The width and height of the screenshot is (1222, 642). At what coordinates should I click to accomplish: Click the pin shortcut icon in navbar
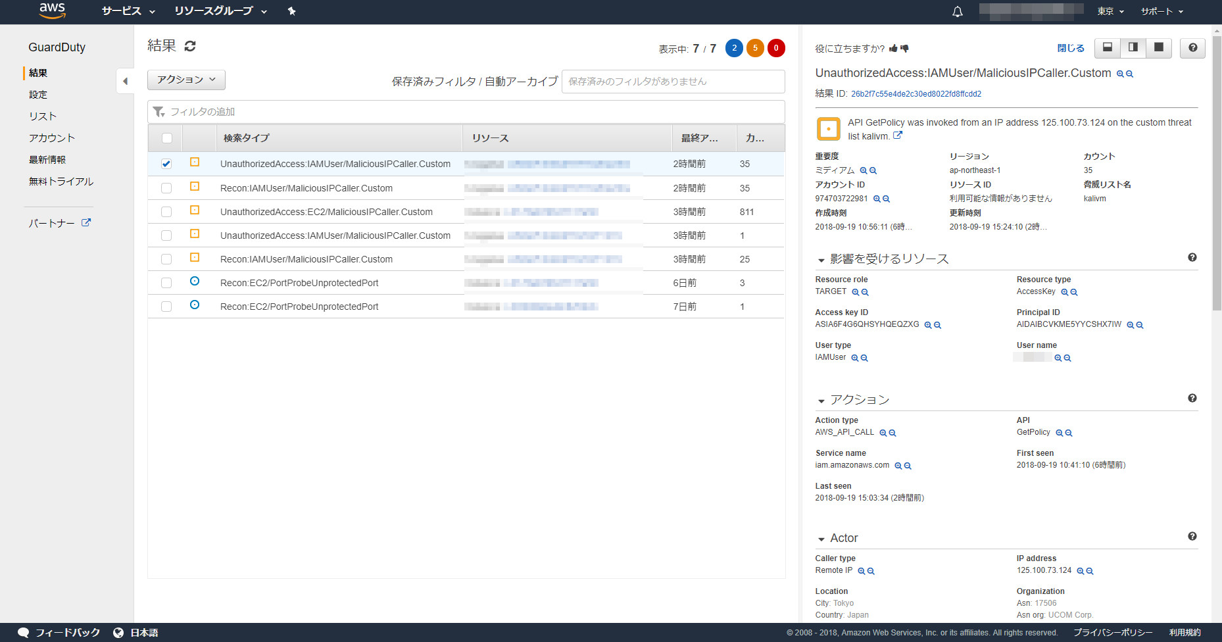tap(291, 11)
